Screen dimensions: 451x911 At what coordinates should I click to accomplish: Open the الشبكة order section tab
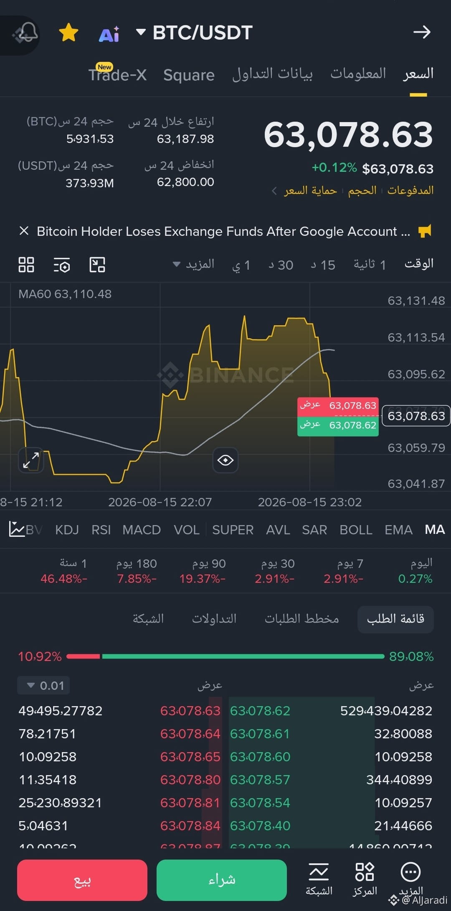pos(148,619)
